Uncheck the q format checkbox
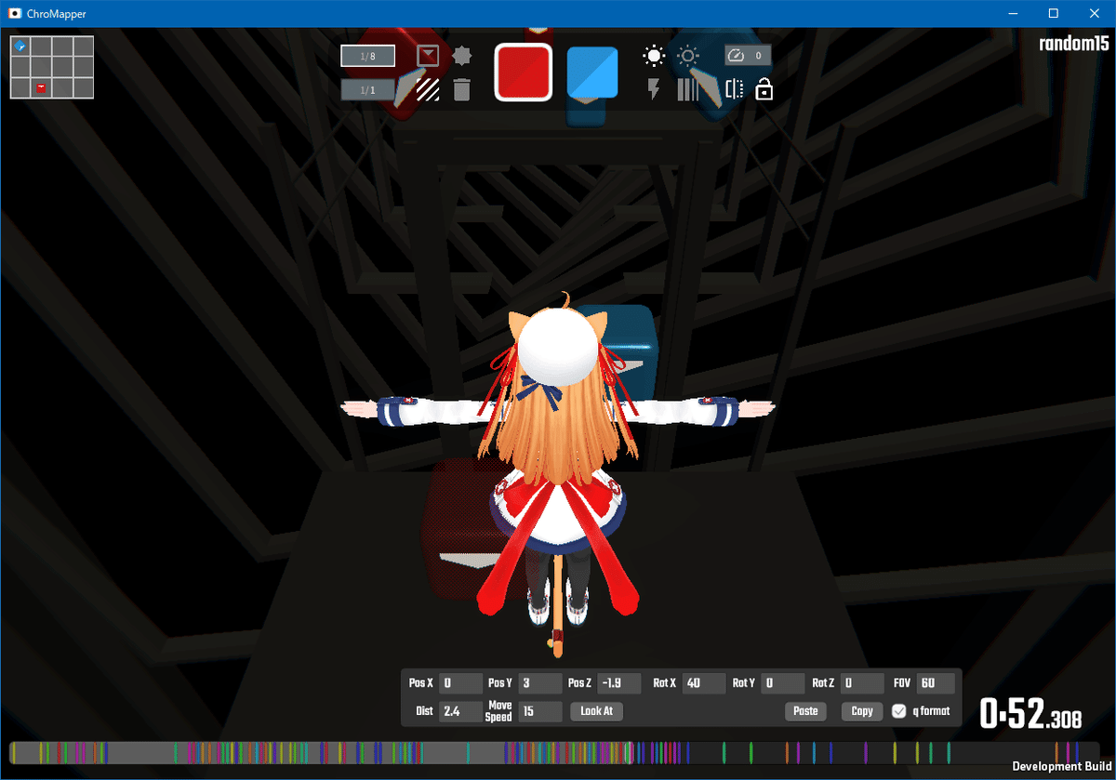The width and height of the screenshot is (1116, 780). [x=898, y=711]
